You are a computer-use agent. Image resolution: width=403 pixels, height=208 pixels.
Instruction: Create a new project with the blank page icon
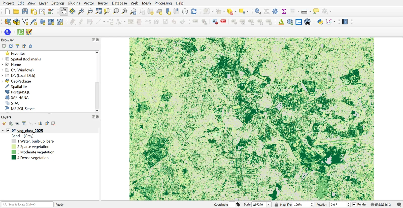(8, 11)
